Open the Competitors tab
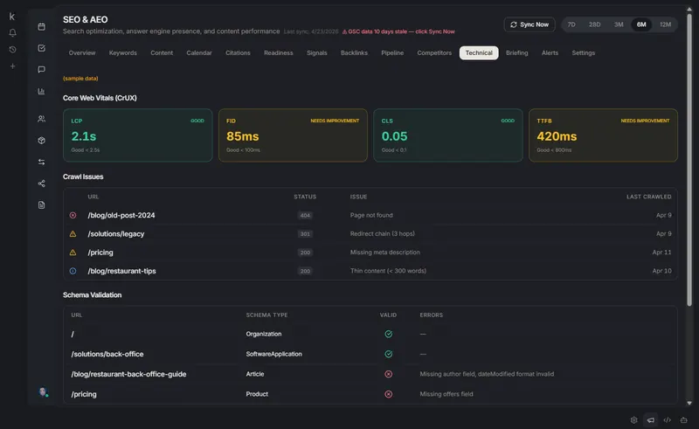Screen dimensions: 699x429 [434, 52]
